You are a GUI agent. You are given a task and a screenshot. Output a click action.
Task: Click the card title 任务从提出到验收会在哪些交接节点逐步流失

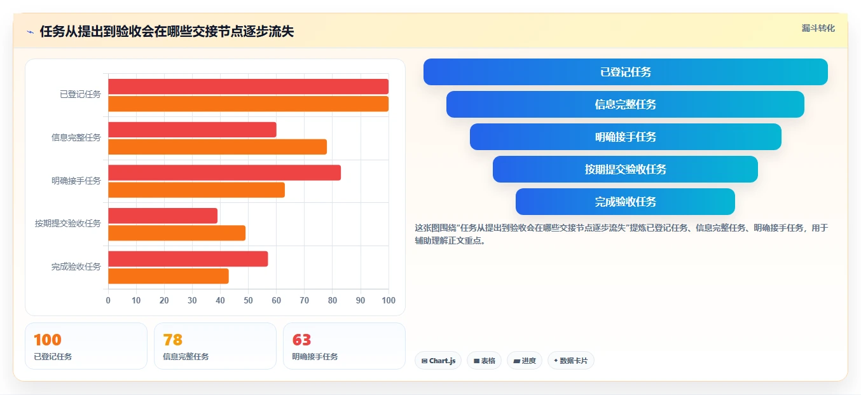pyautogui.click(x=167, y=32)
